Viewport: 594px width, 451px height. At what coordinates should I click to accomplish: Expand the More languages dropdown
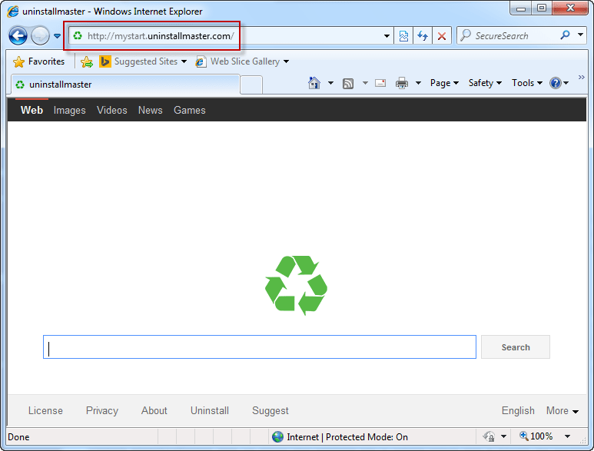point(562,410)
